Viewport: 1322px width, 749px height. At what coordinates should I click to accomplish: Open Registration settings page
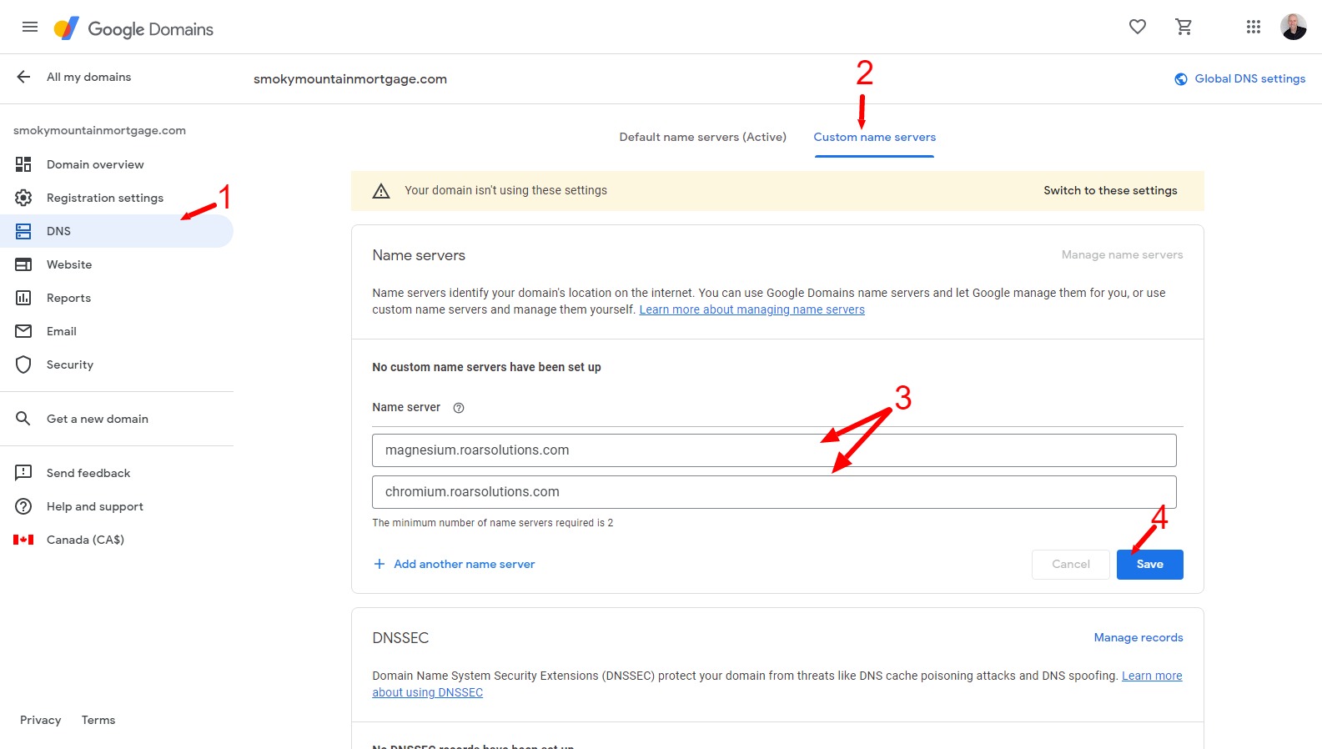point(105,198)
